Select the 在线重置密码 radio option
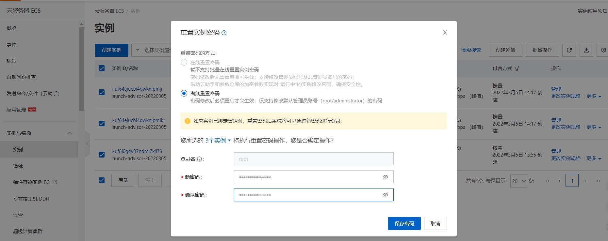The width and height of the screenshot is (608, 241). tap(184, 62)
